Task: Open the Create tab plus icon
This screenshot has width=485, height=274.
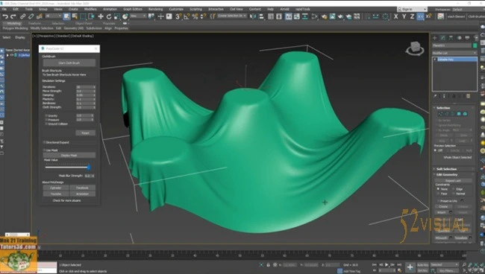Action: 434,38
